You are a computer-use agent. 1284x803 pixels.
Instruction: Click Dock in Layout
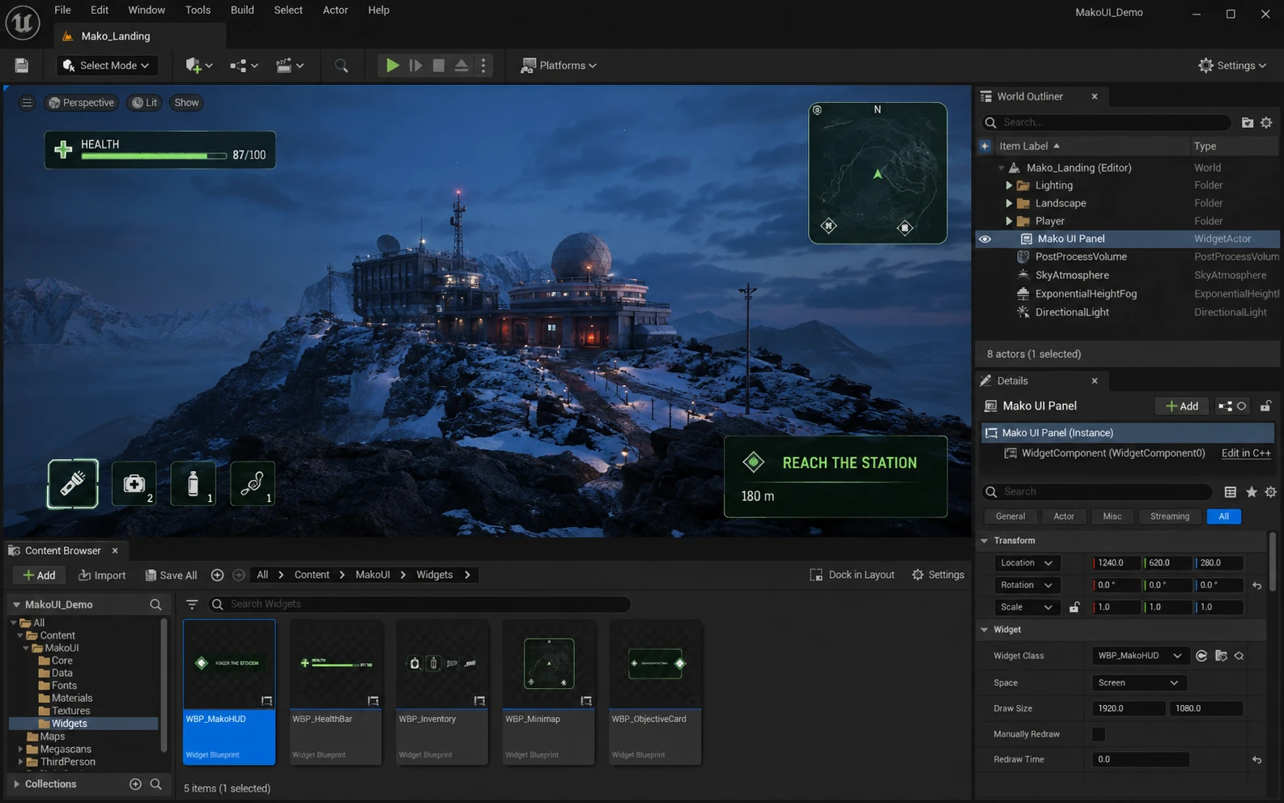click(852, 575)
